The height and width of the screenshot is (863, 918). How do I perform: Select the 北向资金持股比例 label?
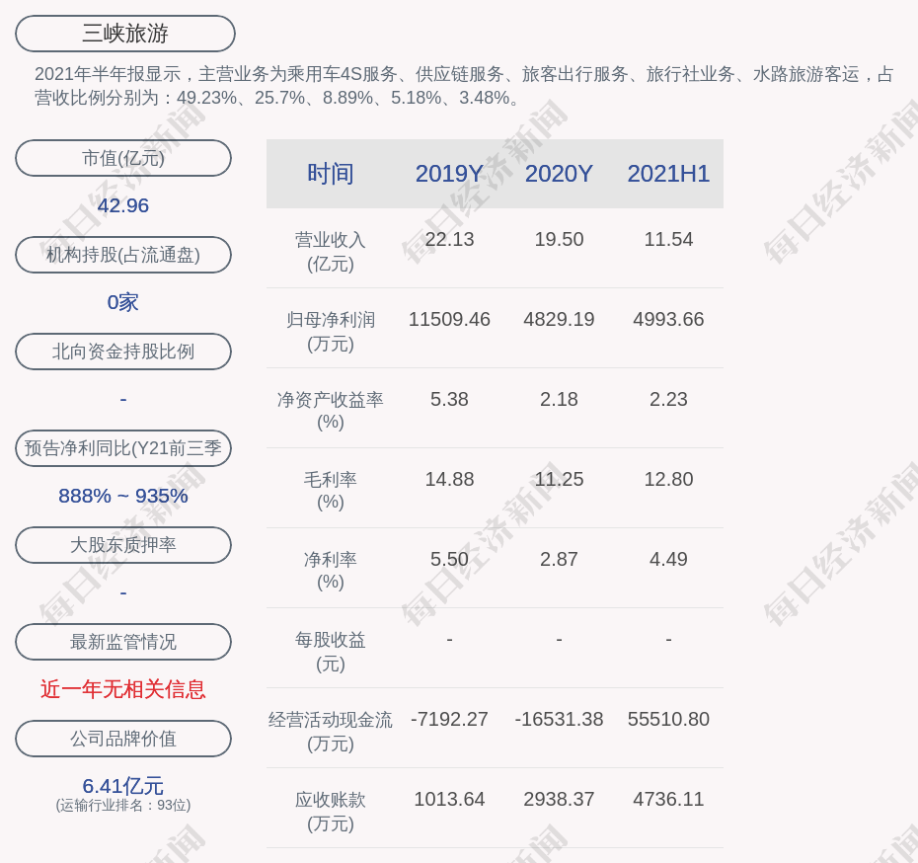tap(123, 352)
